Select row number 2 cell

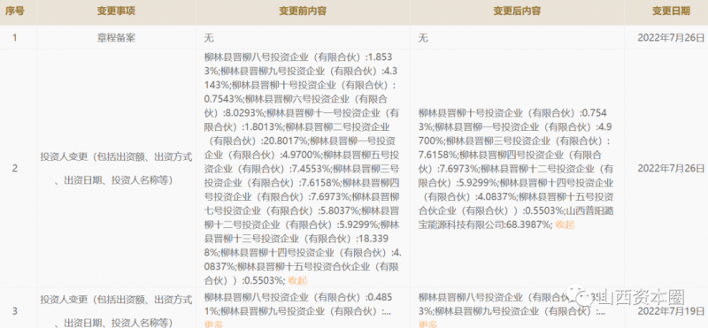pos(14,168)
